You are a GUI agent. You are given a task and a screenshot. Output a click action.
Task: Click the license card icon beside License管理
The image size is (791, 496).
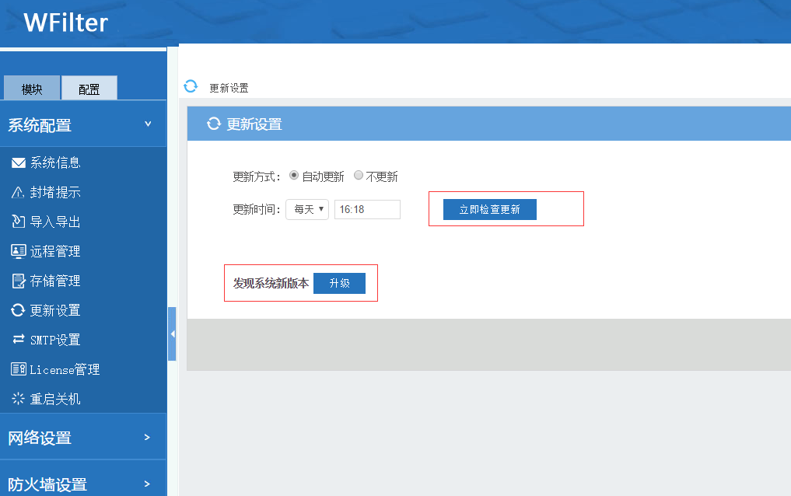(x=19, y=369)
